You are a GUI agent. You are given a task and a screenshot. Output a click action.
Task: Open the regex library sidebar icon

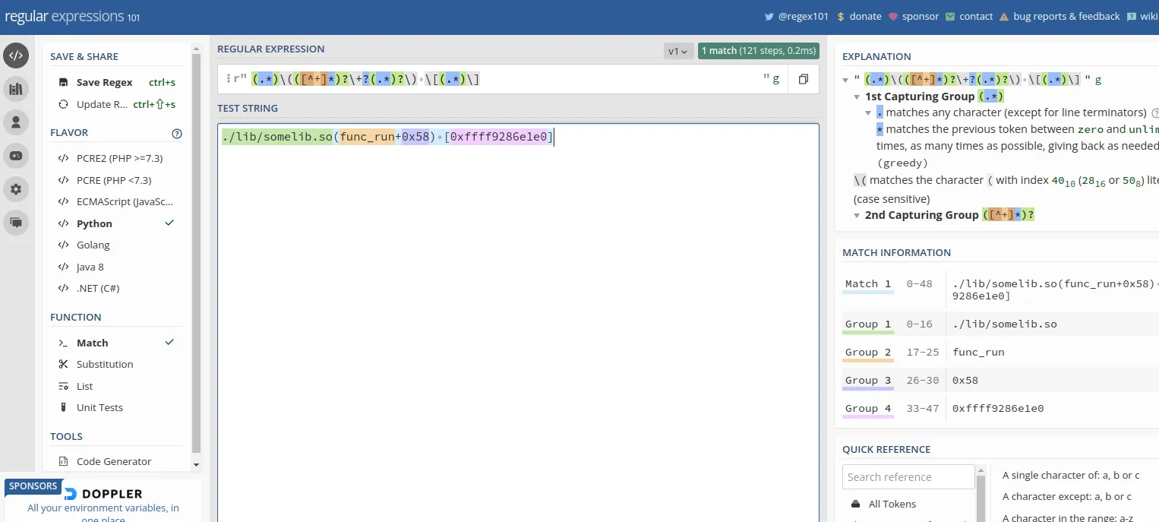tap(16, 89)
